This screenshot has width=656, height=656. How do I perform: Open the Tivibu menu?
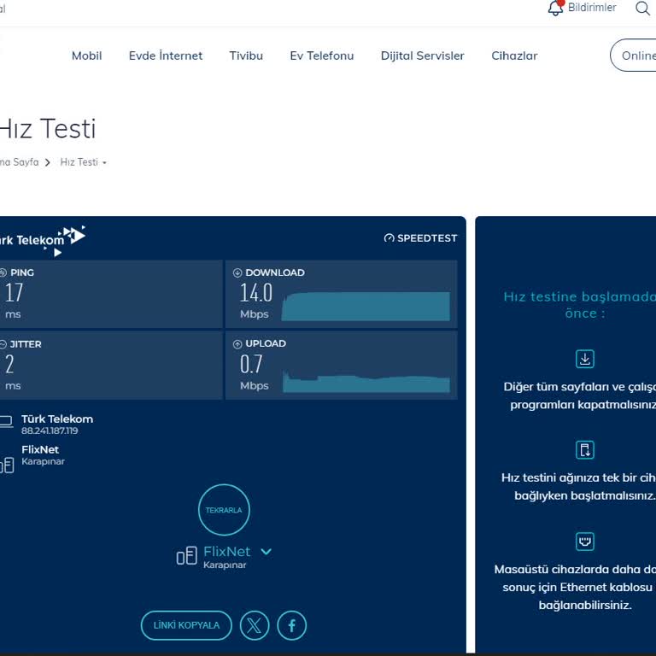tap(246, 56)
